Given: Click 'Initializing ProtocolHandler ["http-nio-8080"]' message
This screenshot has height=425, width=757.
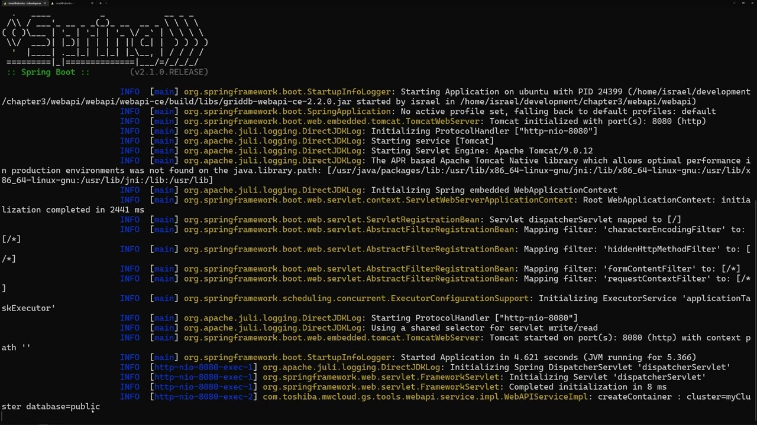Looking at the screenshot, I should click(484, 131).
